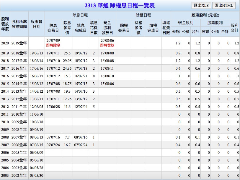
Task: Click the red 即將除息 notice text
Action: click(53, 45)
